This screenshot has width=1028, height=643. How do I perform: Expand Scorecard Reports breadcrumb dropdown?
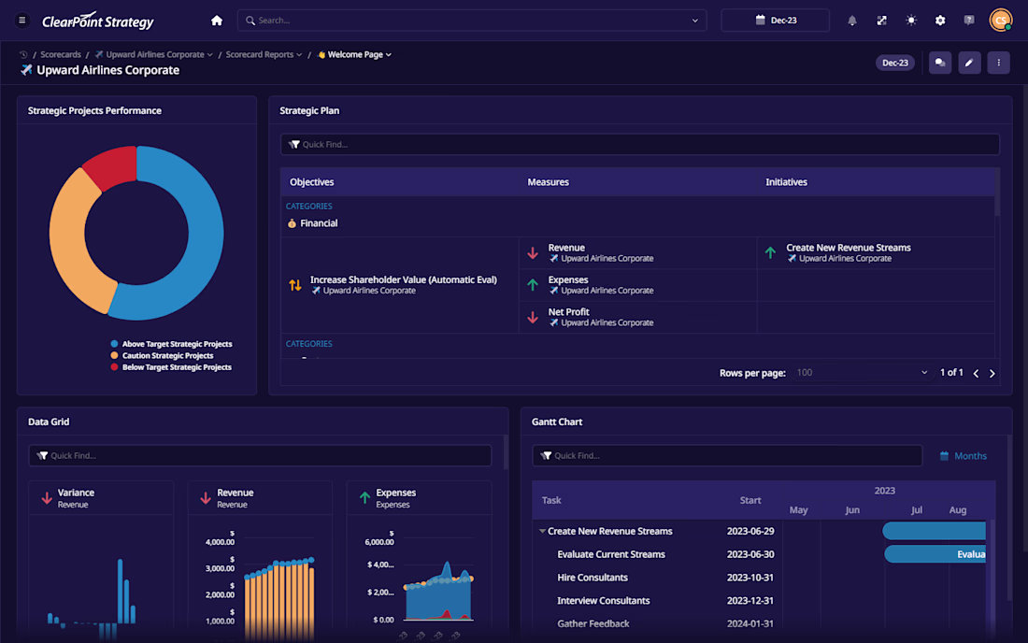(x=299, y=55)
